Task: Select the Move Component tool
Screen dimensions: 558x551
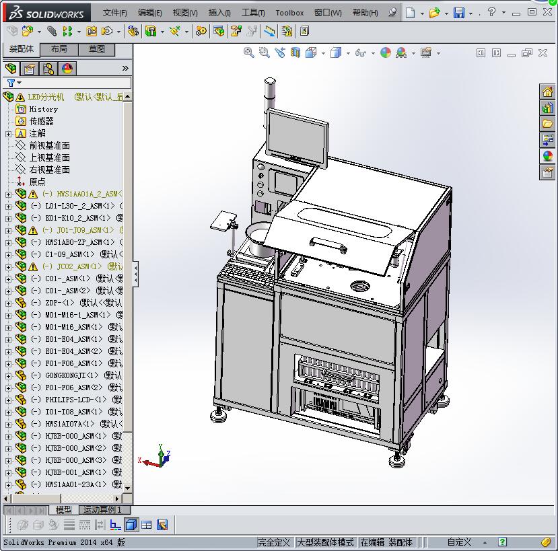Action: (x=107, y=32)
